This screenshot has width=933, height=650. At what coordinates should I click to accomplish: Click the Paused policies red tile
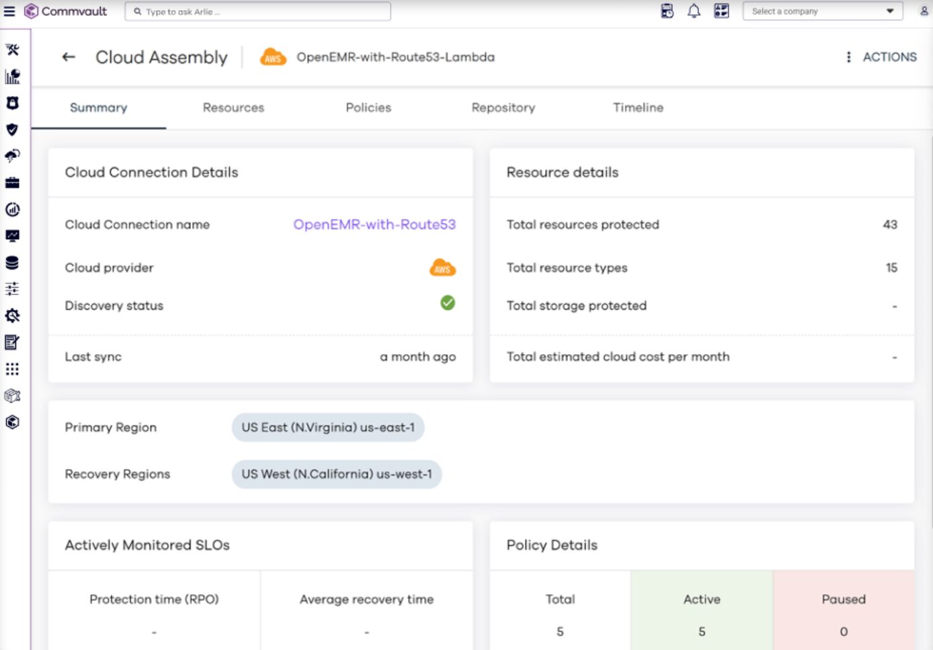(x=844, y=610)
